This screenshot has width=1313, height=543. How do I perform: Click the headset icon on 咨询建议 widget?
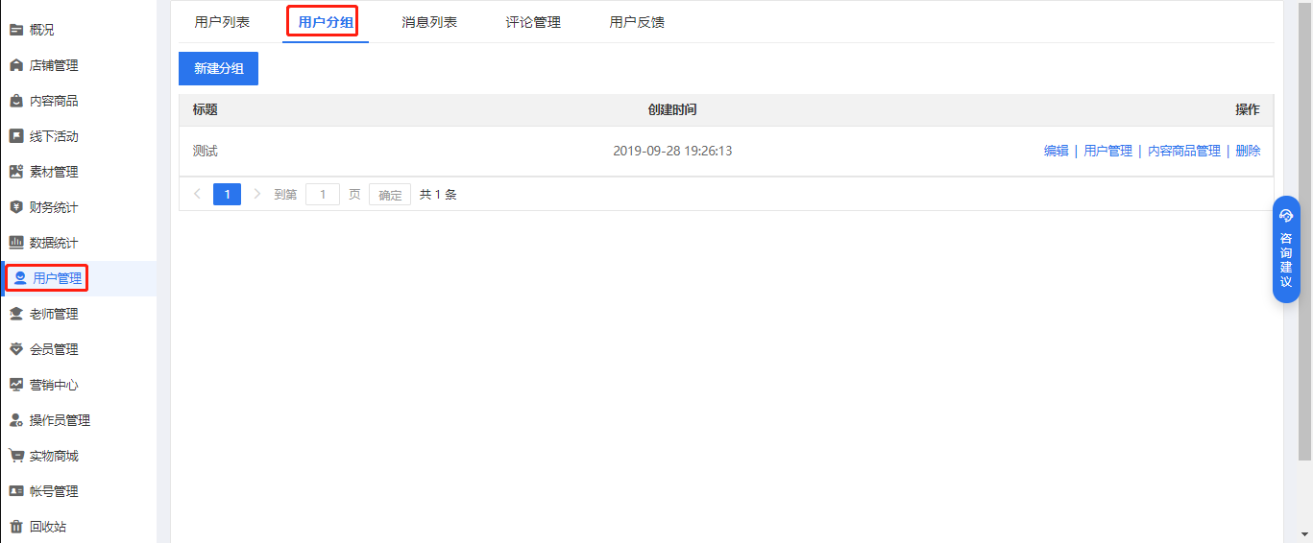(1286, 215)
